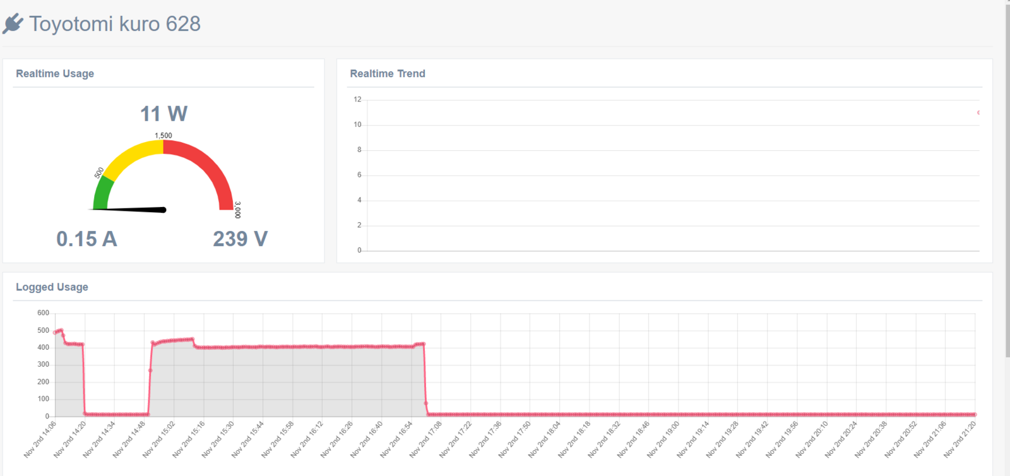Click the Nov 2nd 18:04 axis label
This screenshot has height=476, width=1010.
(545, 439)
